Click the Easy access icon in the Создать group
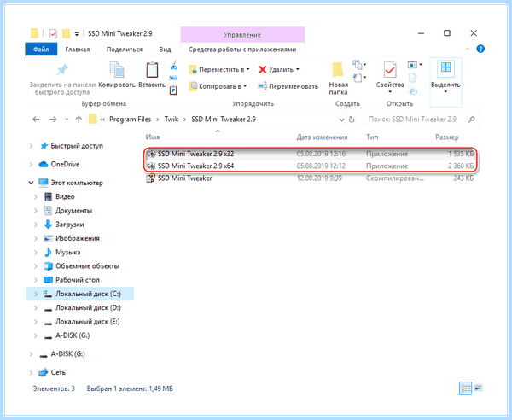Image resolution: width=512 pixels, height=420 pixels. [359, 78]
